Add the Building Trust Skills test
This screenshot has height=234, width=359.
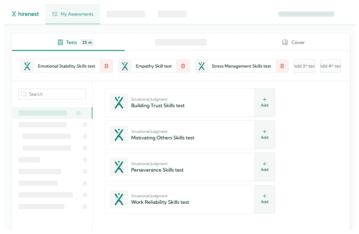click(265, 103)
